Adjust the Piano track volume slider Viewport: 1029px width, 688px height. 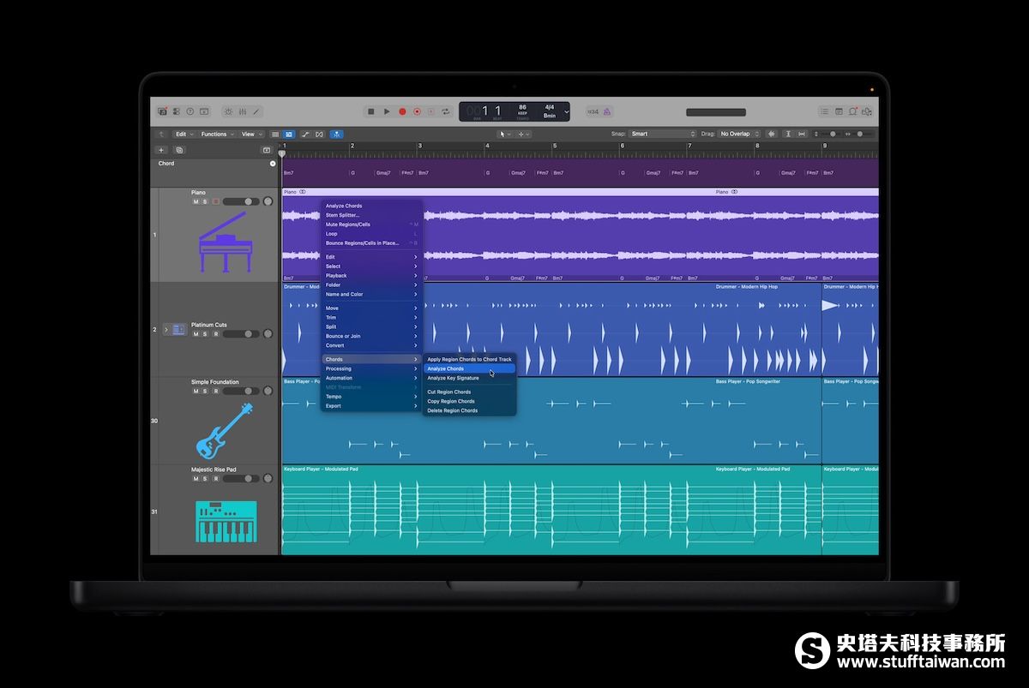pyautogui.click(x=241, y=201)
